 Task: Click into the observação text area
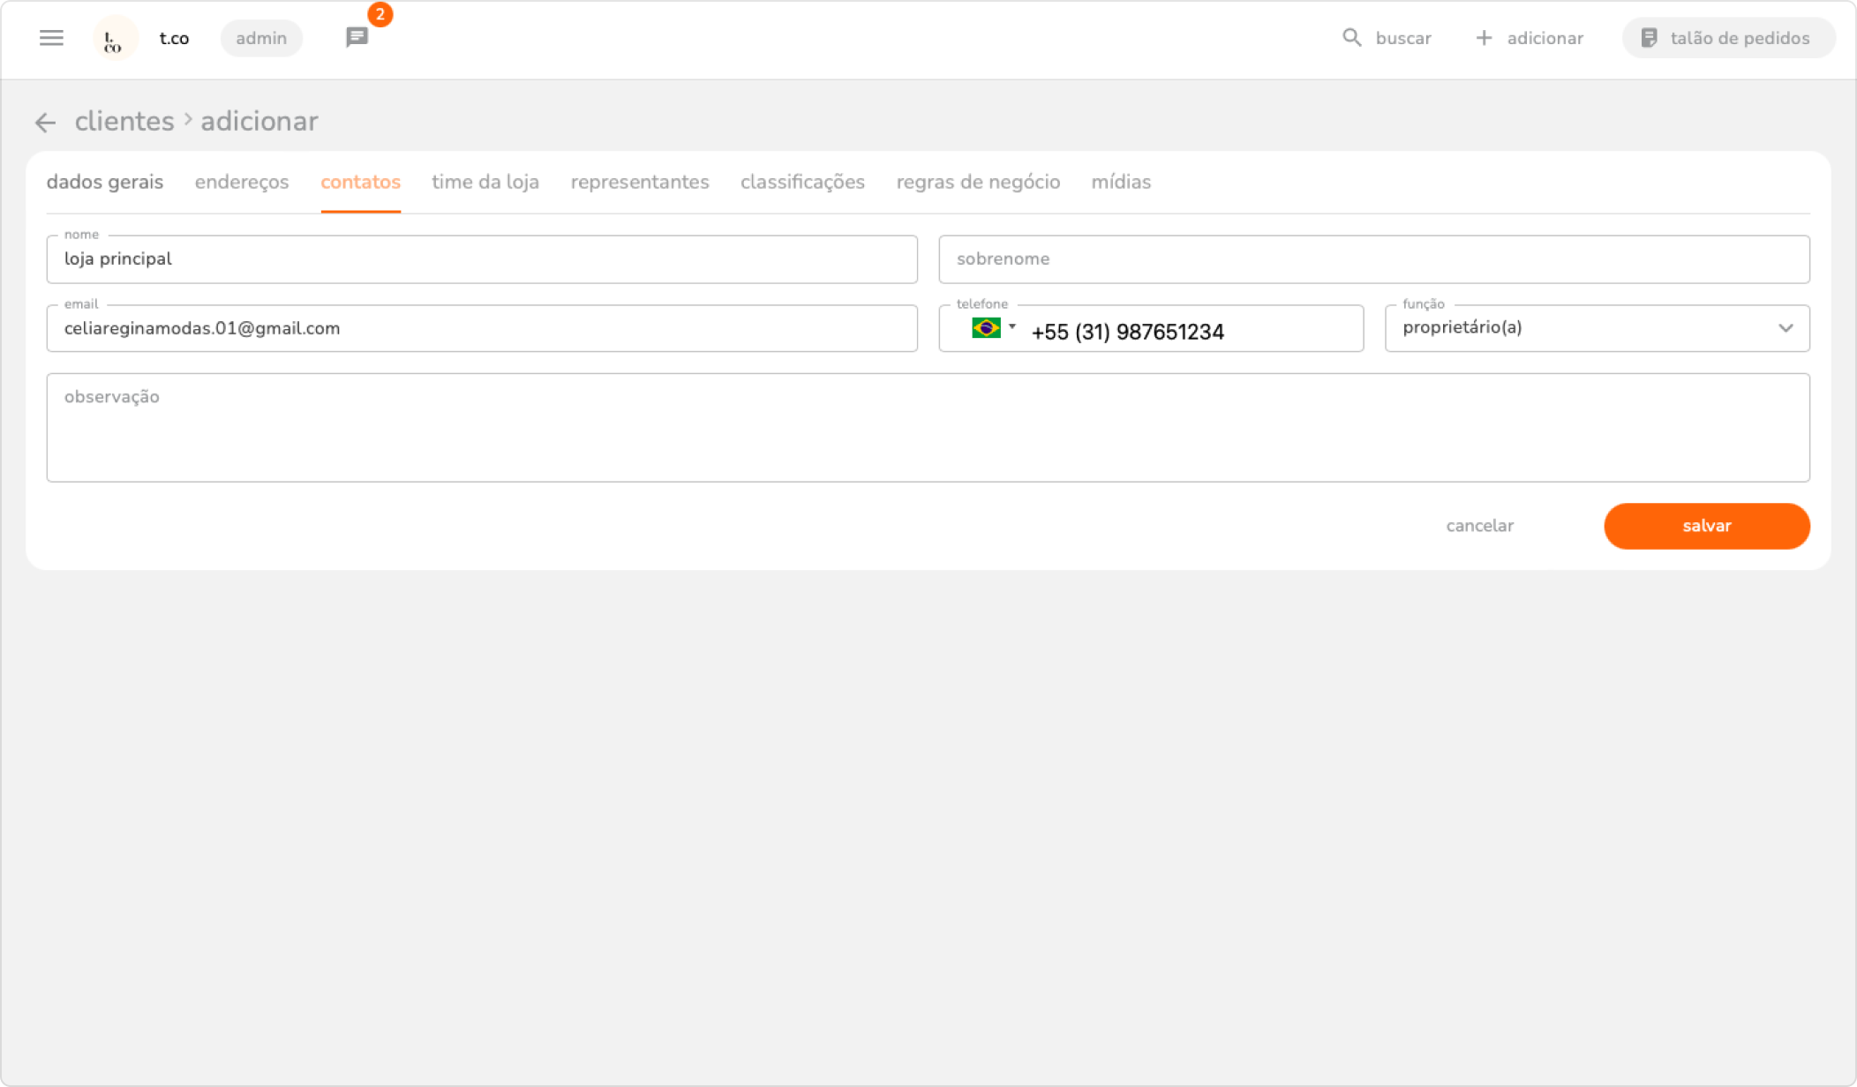[928, 428]
